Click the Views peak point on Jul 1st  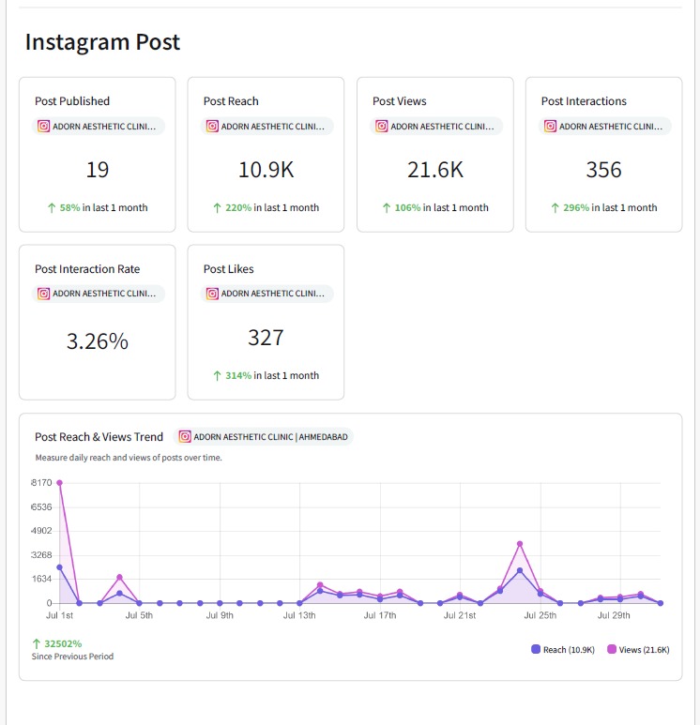tap(59, 483)
